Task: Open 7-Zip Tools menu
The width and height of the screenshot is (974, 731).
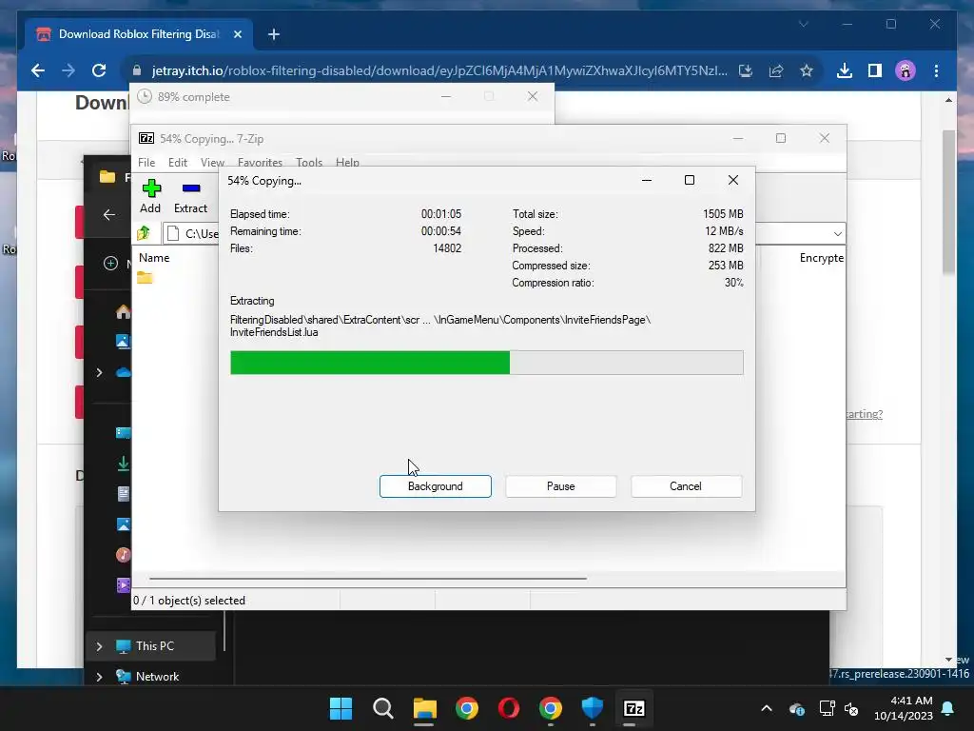Action: (x=309, y=162)
